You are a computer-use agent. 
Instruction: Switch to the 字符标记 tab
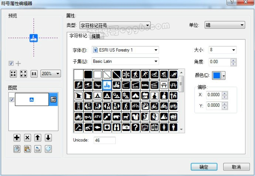pos(78,36)
